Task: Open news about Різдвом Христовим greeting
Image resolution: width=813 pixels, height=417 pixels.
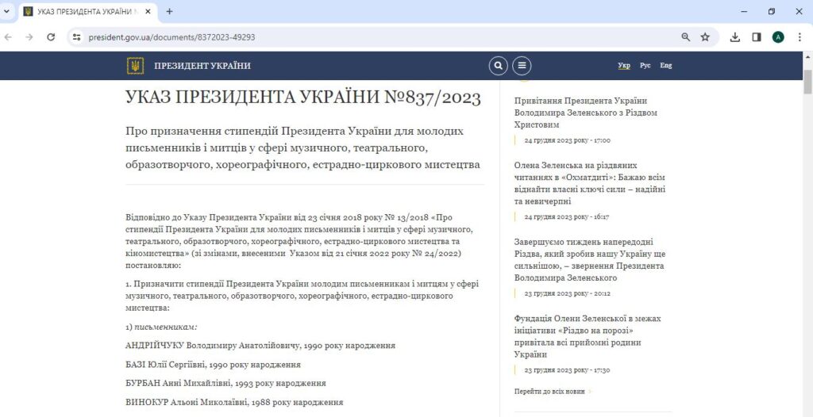Action: [x=586, y=113]
